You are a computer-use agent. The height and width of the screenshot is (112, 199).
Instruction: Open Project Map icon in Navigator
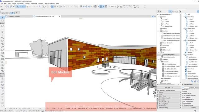[x=170, y=12]
